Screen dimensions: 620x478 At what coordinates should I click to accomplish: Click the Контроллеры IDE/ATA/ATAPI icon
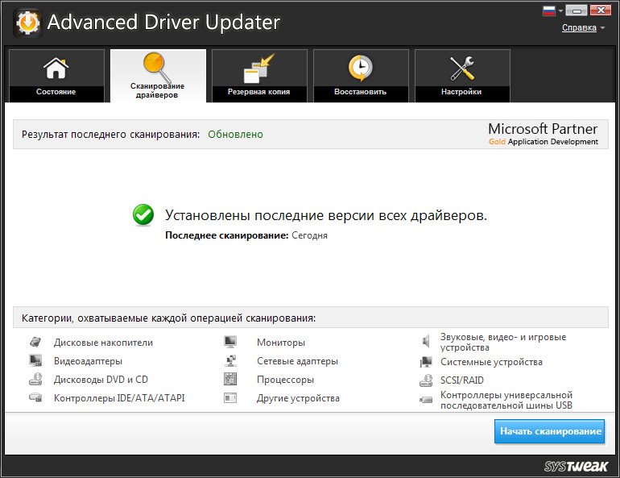35,397
